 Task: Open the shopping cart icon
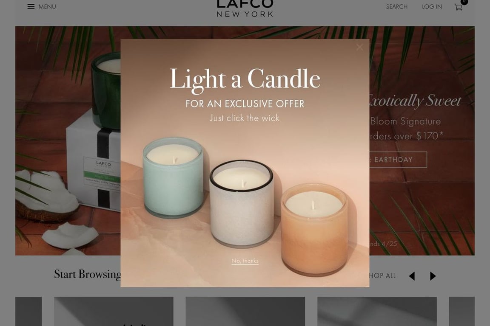pyautogui.click(x=458, y=7)
